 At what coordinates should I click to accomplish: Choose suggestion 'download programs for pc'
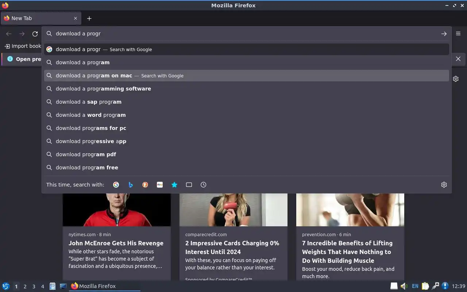pyautogui.click(x=247, y=128)
